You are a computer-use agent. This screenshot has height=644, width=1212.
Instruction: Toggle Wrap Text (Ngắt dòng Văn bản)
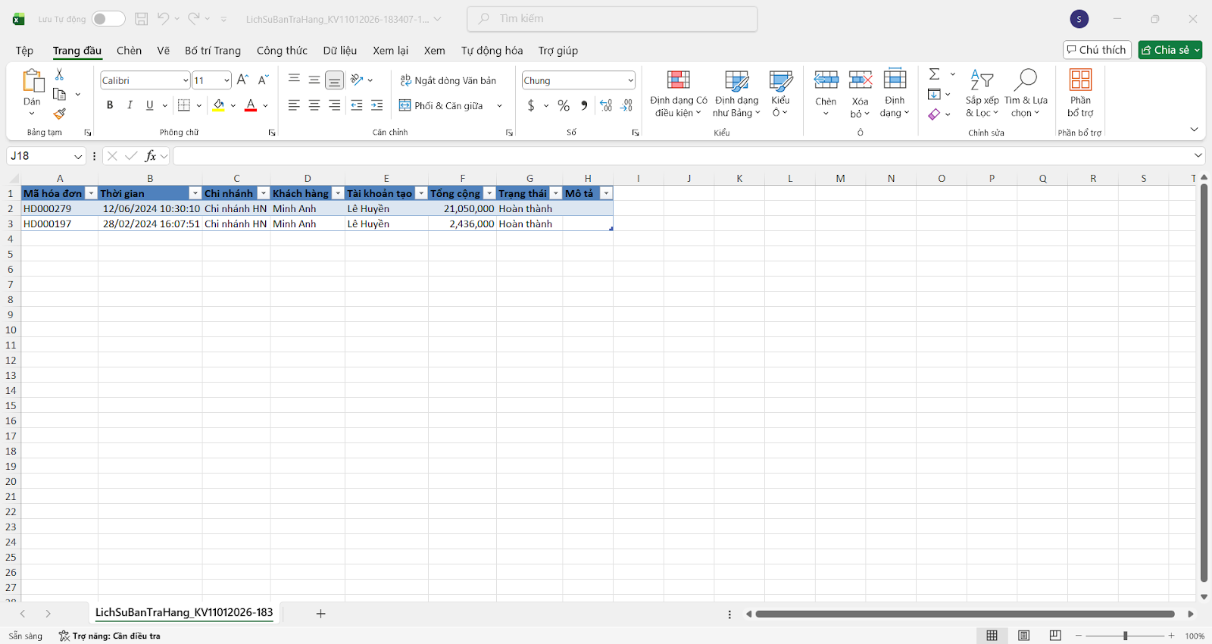(448, 80)
